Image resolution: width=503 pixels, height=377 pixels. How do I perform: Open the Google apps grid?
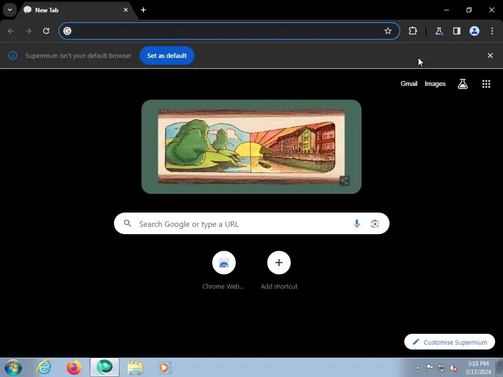tap(486, 83)
